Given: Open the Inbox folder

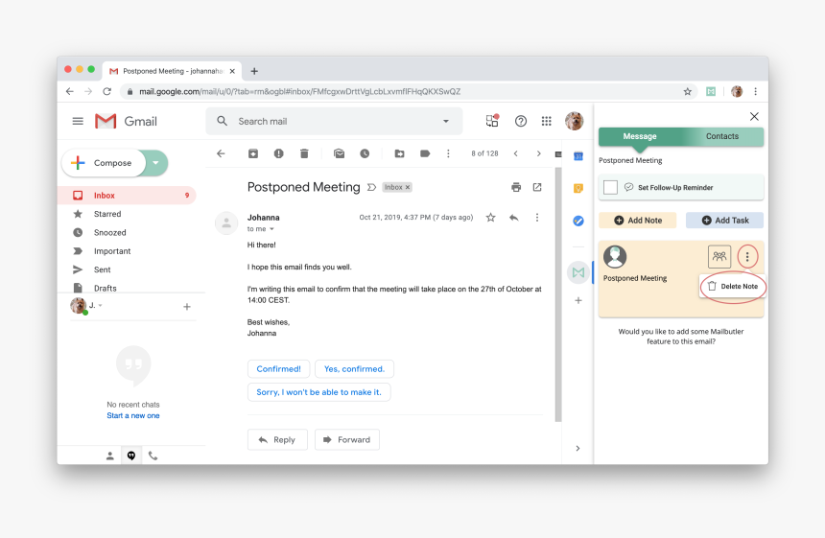Looking at the screenshot, I should (x=127, y=195).
